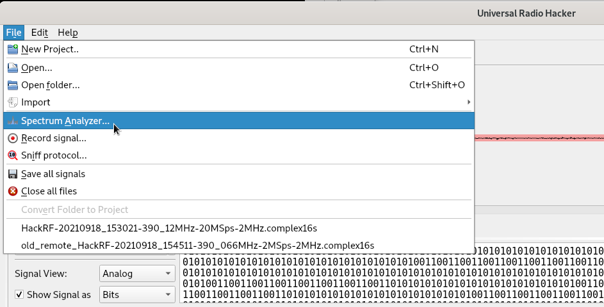Open the Edit menu

click(40, 33)
